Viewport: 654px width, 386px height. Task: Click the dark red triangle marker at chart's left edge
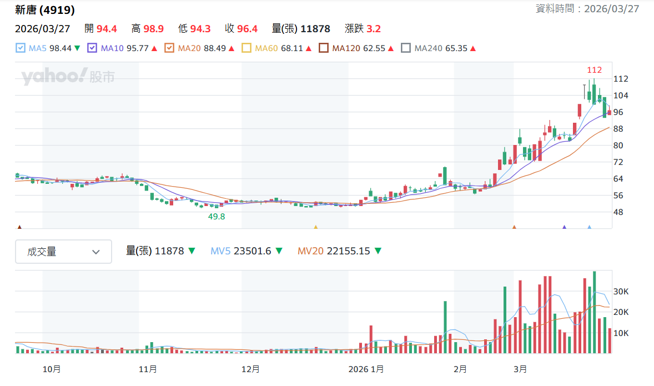pos(19,227)
